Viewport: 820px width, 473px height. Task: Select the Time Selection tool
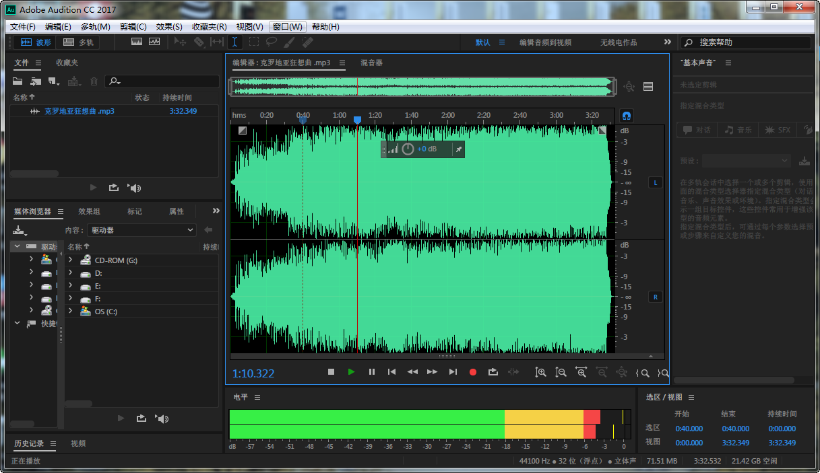tap(235, 42)
